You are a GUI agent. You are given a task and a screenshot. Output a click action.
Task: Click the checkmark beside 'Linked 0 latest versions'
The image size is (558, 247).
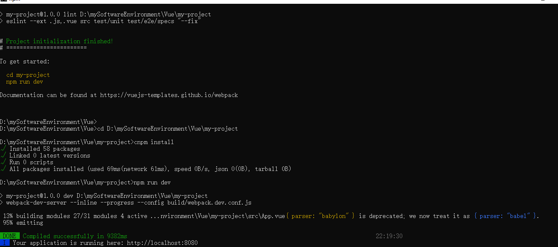click(3, 155)
